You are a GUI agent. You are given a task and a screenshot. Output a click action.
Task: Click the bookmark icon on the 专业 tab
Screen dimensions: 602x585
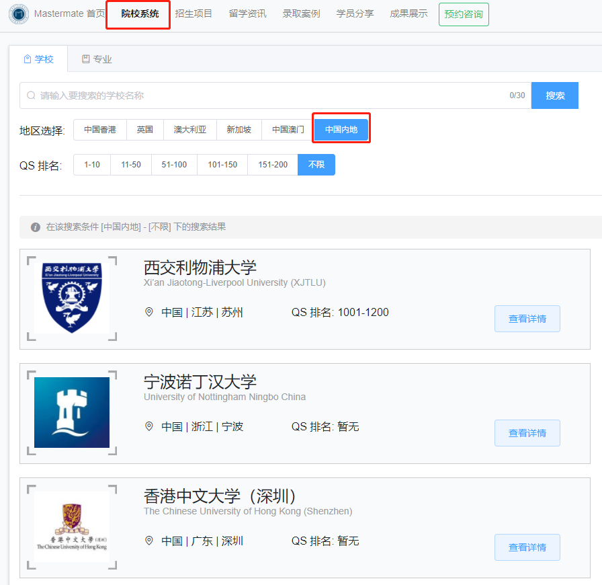click(x=85, y=58)
